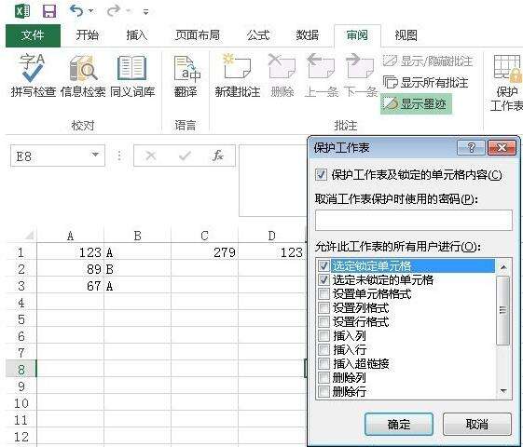This screenshot has width=523, height=447.
Task: Enable 设置单元格格式 checkbox
Action: (323, 293)
